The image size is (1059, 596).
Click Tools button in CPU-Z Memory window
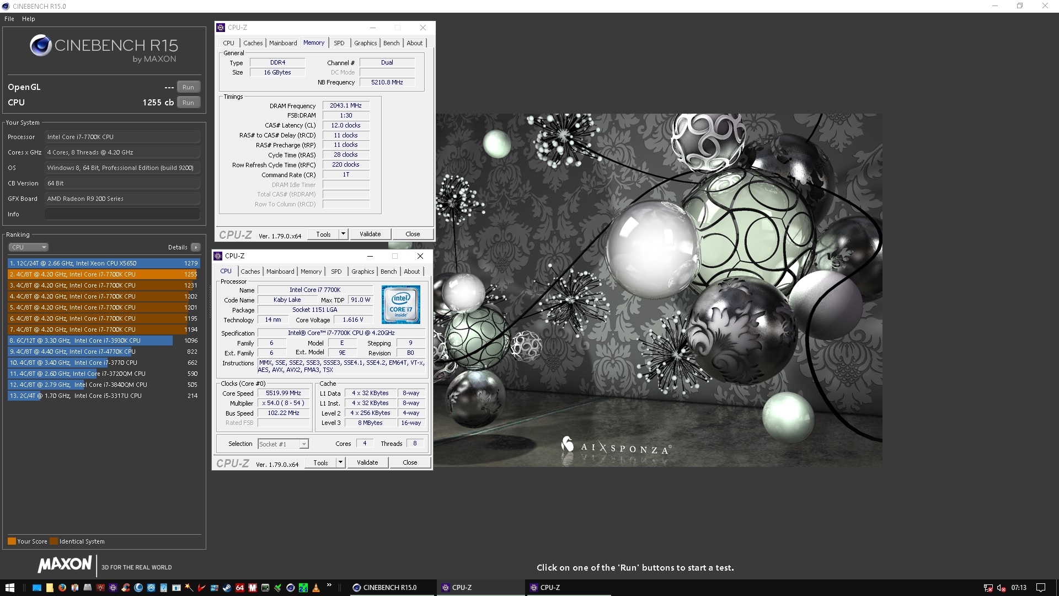324,234
